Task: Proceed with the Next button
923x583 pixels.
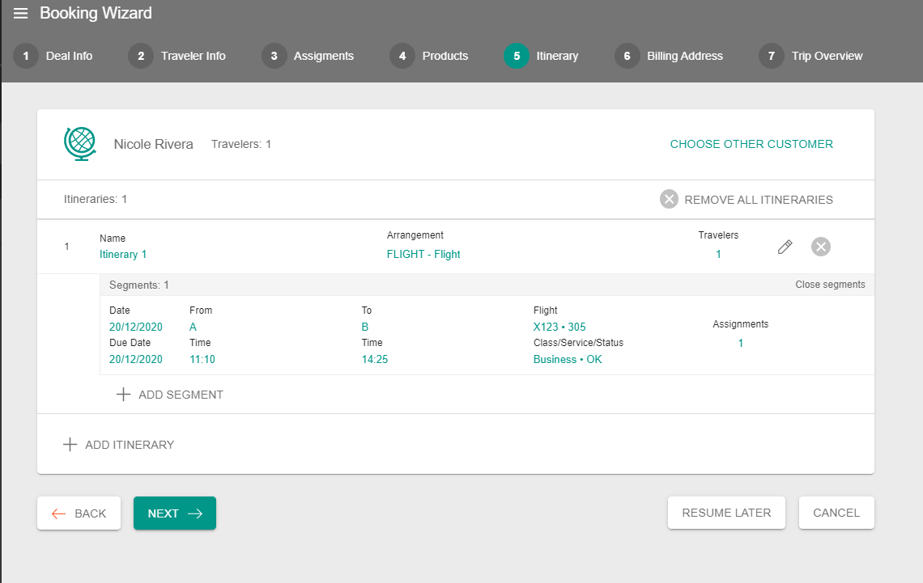Action: (x=175, y=513)
